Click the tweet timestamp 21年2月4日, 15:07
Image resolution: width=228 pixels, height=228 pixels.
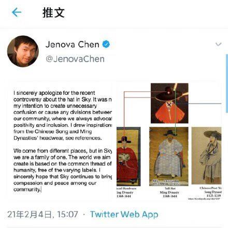point(42,214)
